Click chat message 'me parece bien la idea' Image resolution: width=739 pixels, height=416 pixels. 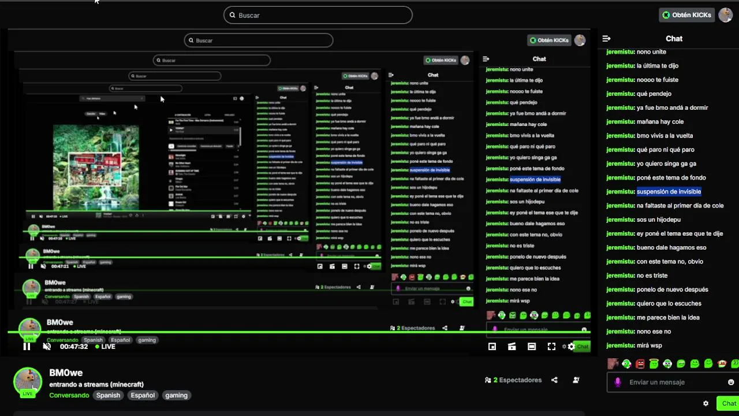click(668, 317)
